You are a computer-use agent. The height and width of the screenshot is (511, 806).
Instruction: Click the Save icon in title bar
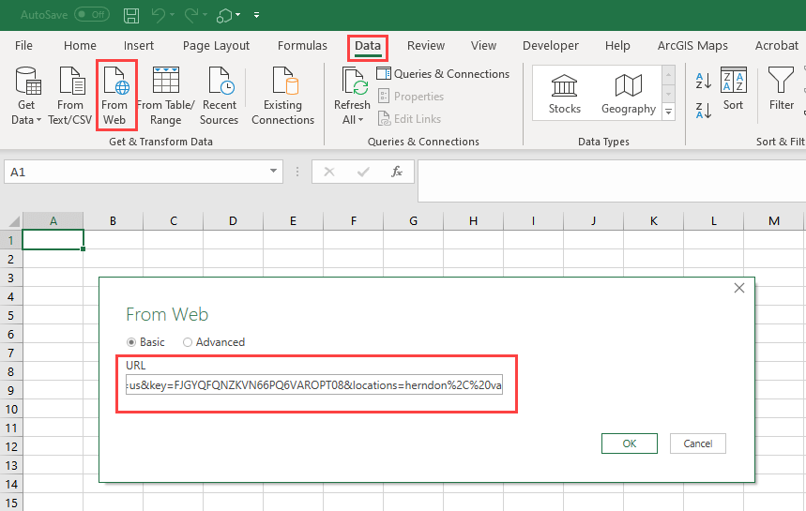131,15
